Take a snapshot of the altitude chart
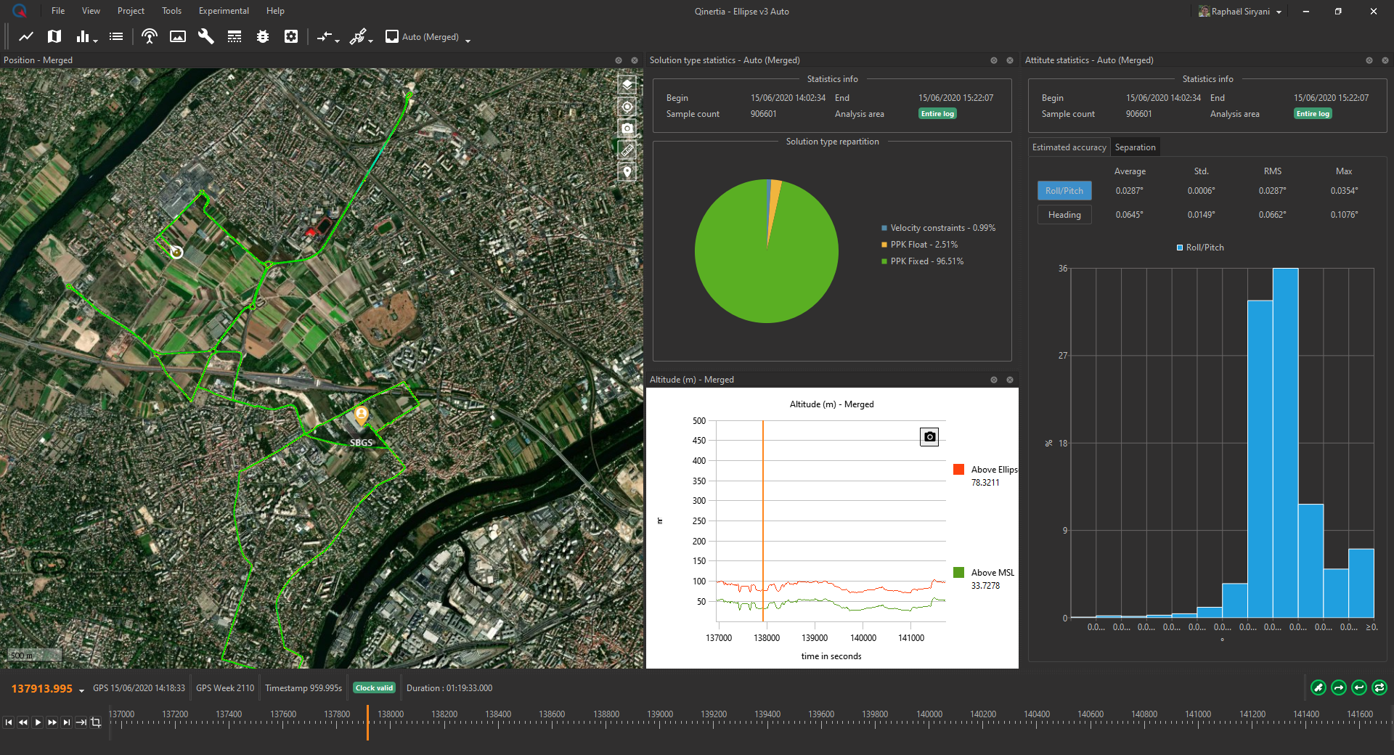This screenshot has width=1394, height=755. pyautogui.click(x=929, y=436)
